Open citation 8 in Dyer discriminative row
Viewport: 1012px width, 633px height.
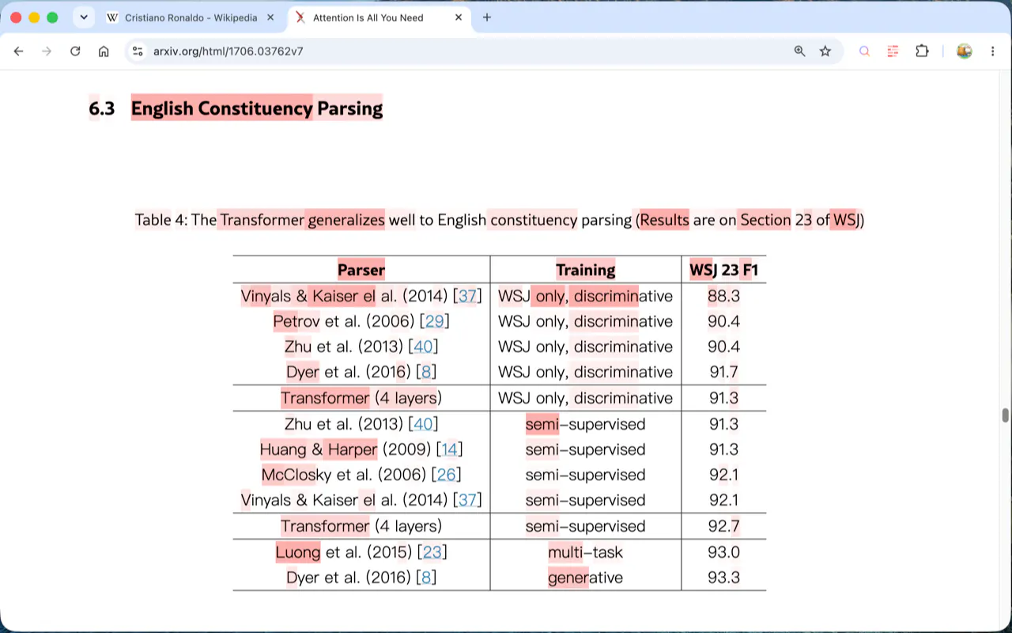click(426, 372)
